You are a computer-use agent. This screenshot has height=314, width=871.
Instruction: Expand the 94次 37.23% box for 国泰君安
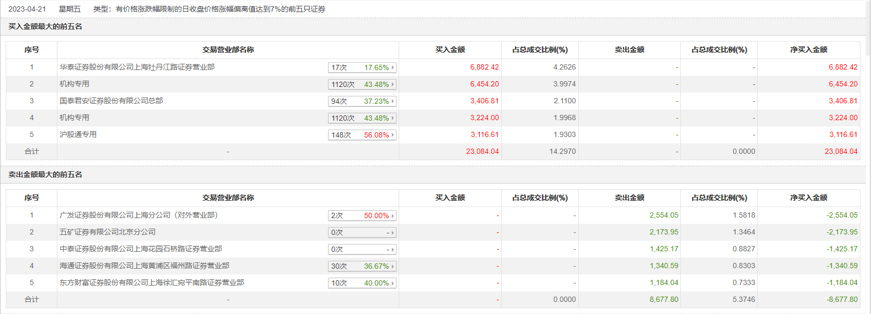[x=362, y=101]
